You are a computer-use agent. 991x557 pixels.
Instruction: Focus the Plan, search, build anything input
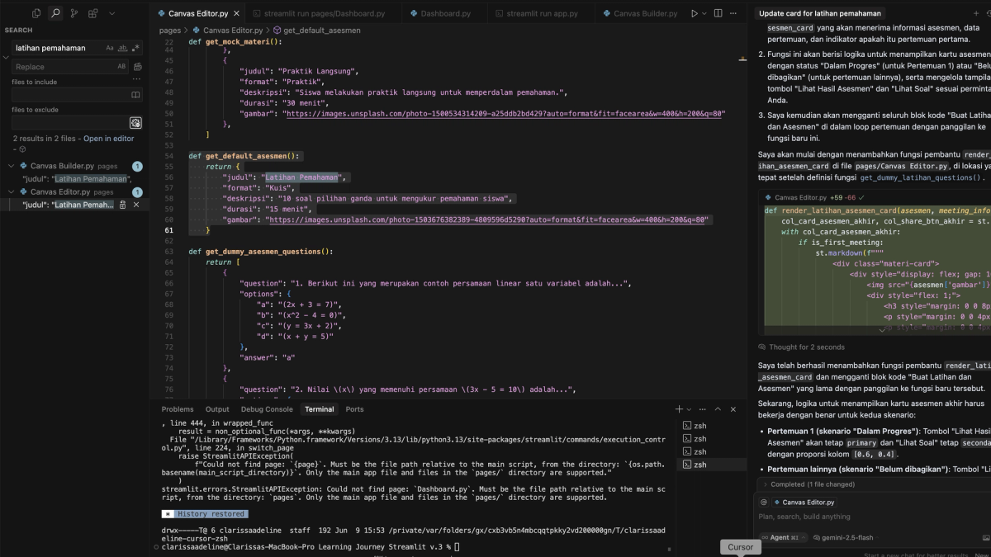875,517
